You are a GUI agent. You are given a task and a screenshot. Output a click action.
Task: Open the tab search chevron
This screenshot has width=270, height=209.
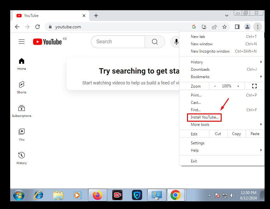(x=227, y=16)
